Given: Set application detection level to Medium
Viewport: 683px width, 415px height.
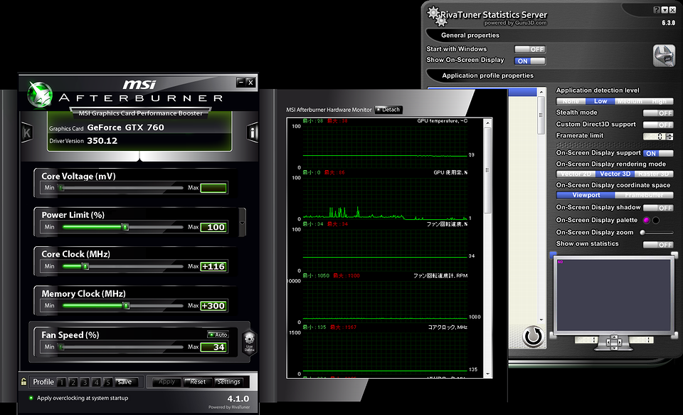Looking at the screenshot, I should coord(630,101).
